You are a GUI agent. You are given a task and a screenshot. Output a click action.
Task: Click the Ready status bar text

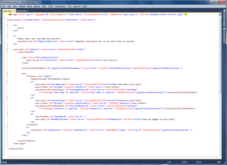tap(4, 162)
